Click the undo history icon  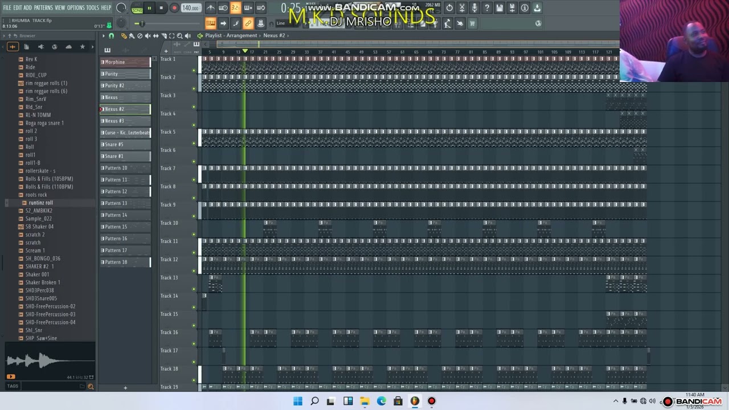[x=449, y=8]
